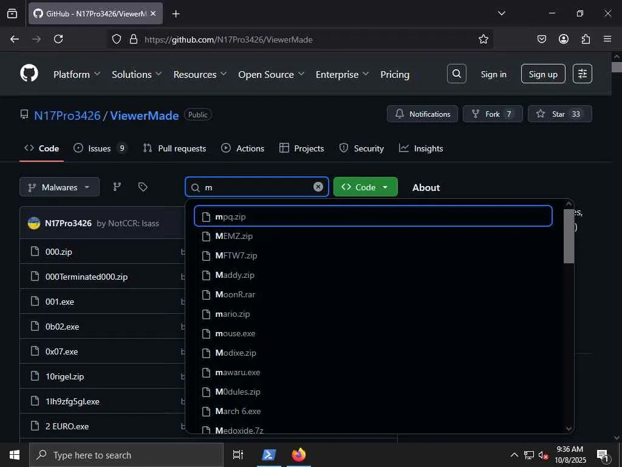Open Firefox account icon
622x467 pixels.
564,39
